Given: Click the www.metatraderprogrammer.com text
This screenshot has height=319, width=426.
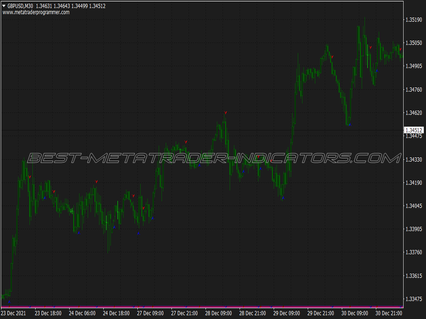Looking at the screenshot, I should tap(36, 12).
